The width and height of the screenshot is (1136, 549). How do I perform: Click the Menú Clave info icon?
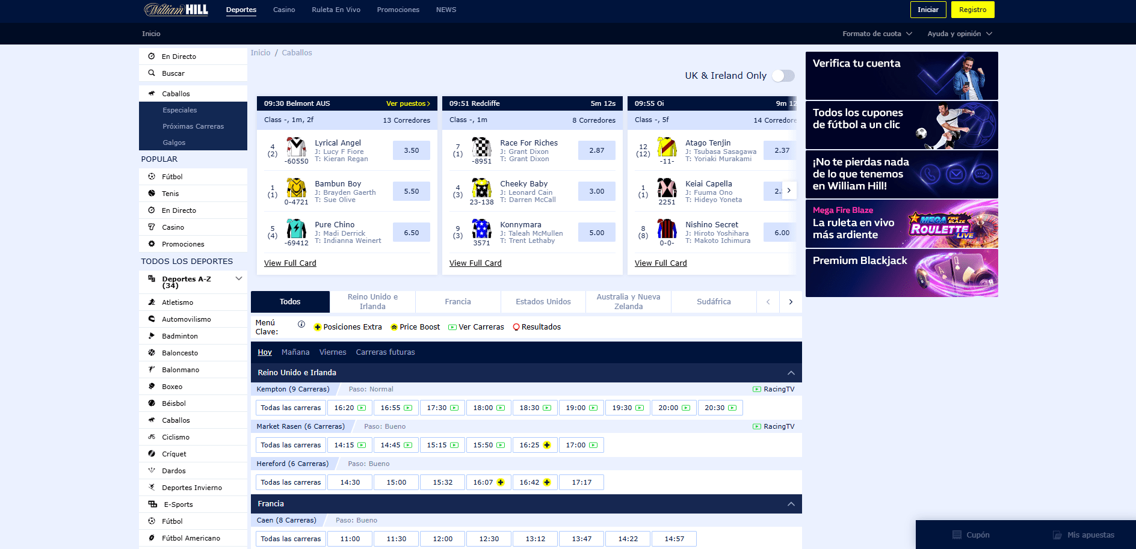(x=301, y=324)
